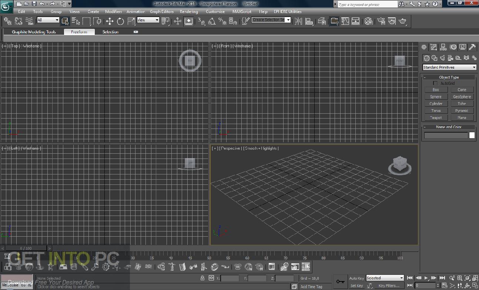Open the Material Editor sphere icon

pyautogui.click(x=368, y=21)
